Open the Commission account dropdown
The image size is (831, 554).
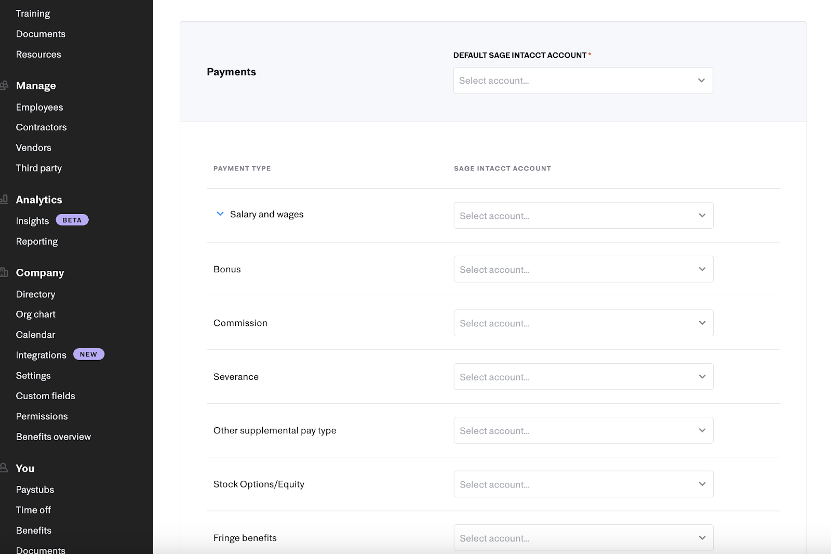583,323
